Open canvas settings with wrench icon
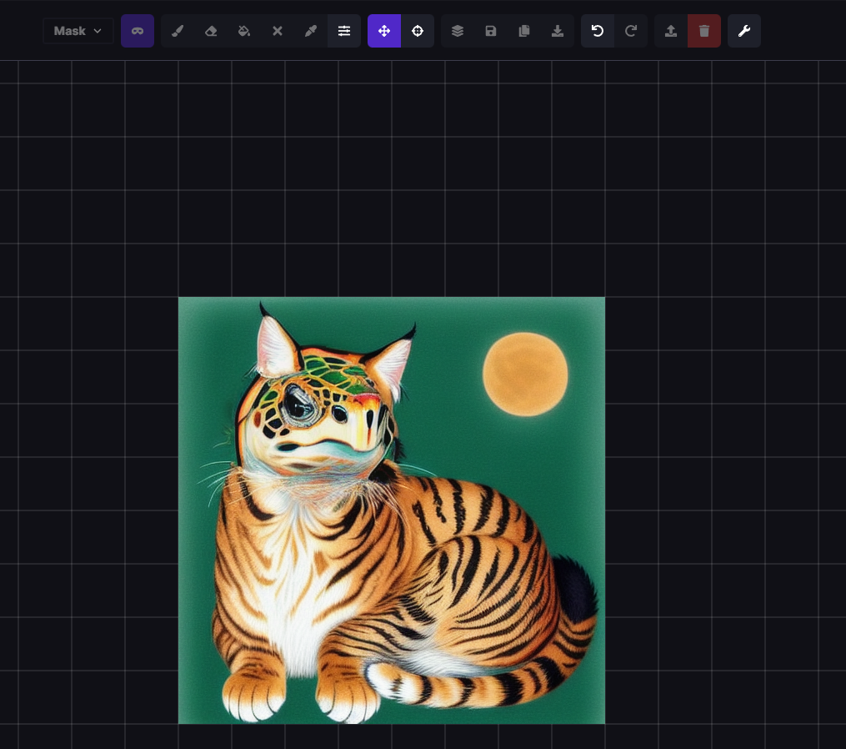The height and width of the screenshot is (749, 846). click(x=744, y=31)
